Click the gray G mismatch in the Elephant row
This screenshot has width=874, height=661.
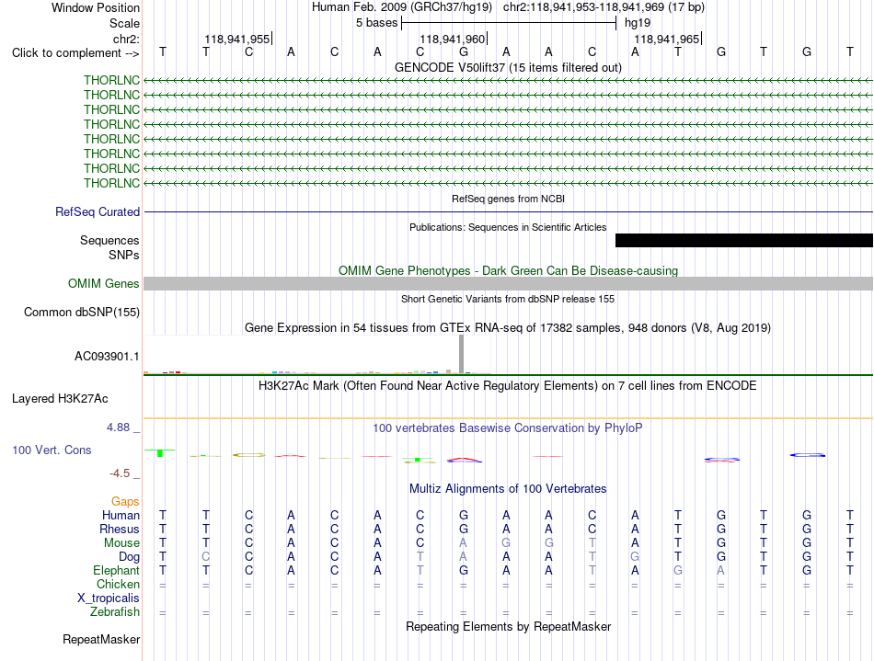point(678,570)
